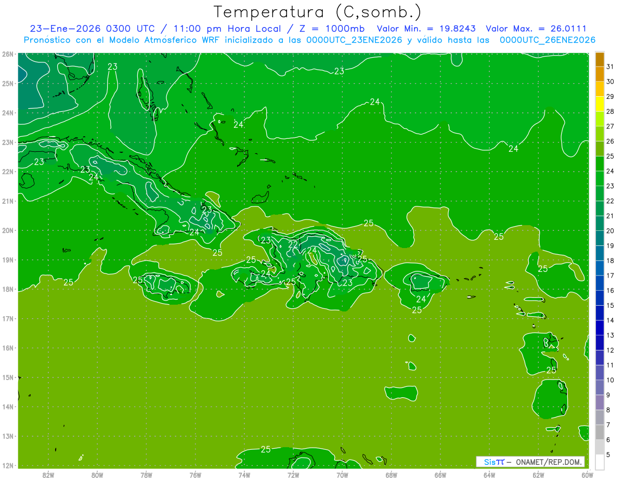The height and width of the screenshot is (482, 624).
Task: Click the 12N latitude label
Action: (7, 465)
